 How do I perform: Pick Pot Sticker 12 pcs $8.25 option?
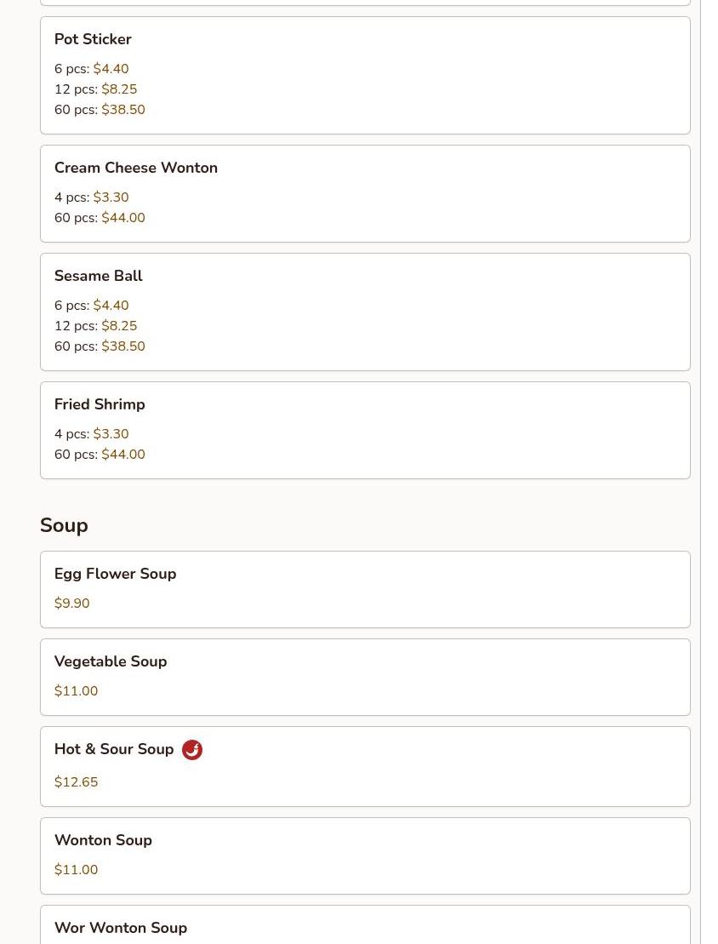[x=95, y=89]
